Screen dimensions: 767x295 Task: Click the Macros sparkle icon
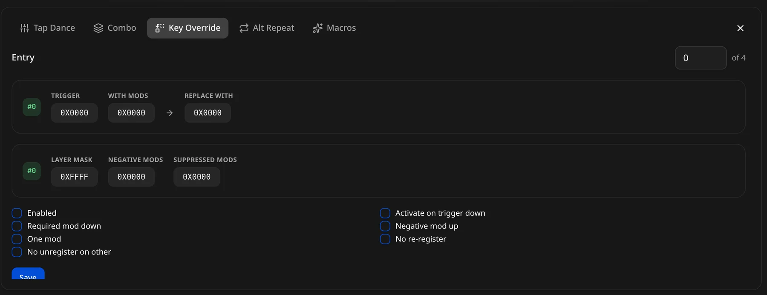[x=317, y=28]
